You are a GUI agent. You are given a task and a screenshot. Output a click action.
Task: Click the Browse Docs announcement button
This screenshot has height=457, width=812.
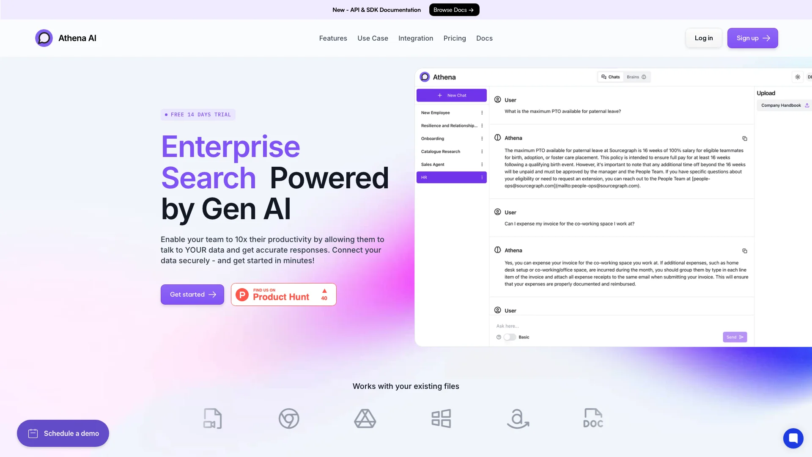454,9
